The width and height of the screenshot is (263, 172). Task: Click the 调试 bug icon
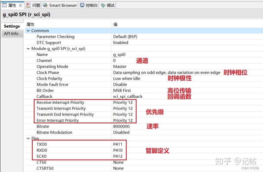coord(103,5)
